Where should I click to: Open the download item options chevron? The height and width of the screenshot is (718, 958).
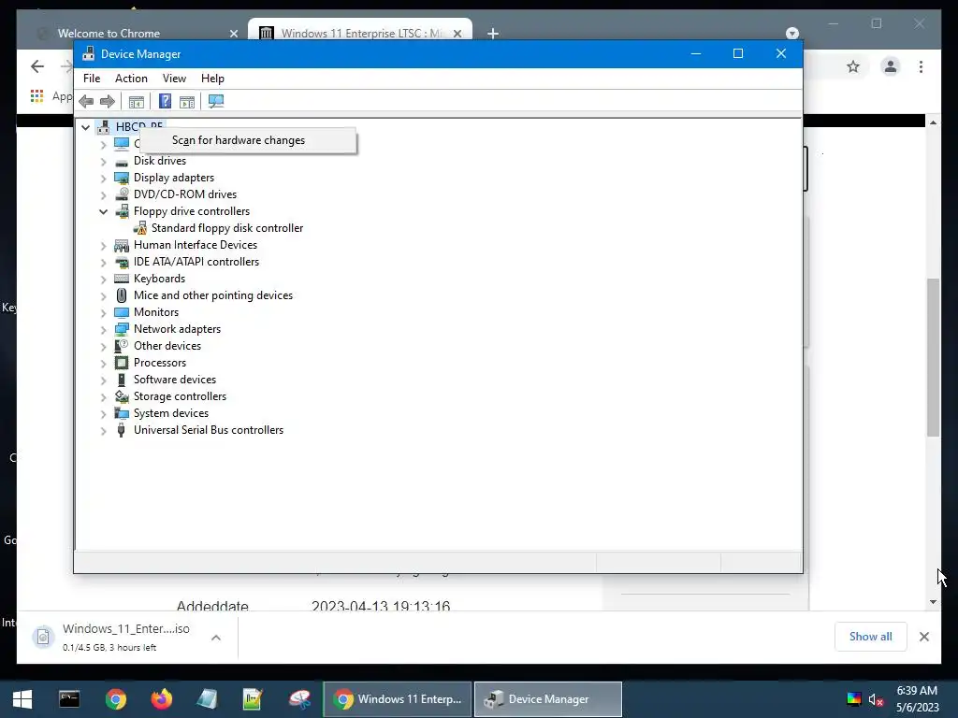click(x=216, y=638)
